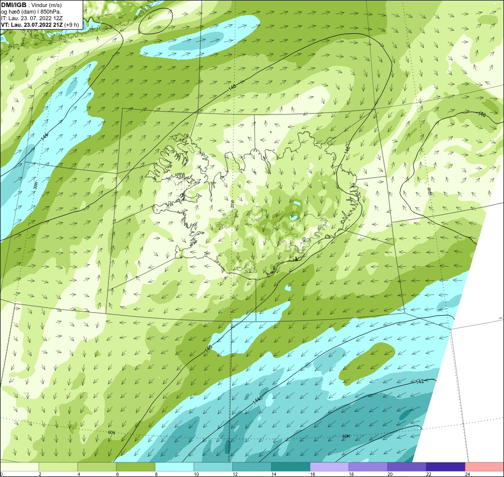Pick the 18–20 m/s light purple legend swatch
Viewport: 504px width, 477px height.
368,466
